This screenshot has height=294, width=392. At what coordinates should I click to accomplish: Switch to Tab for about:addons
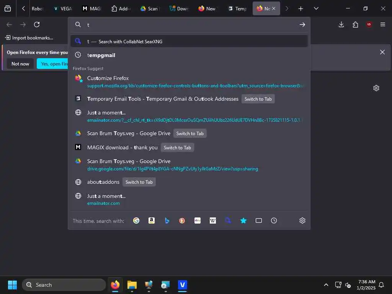pyautogui.click(x=139, y=182)
